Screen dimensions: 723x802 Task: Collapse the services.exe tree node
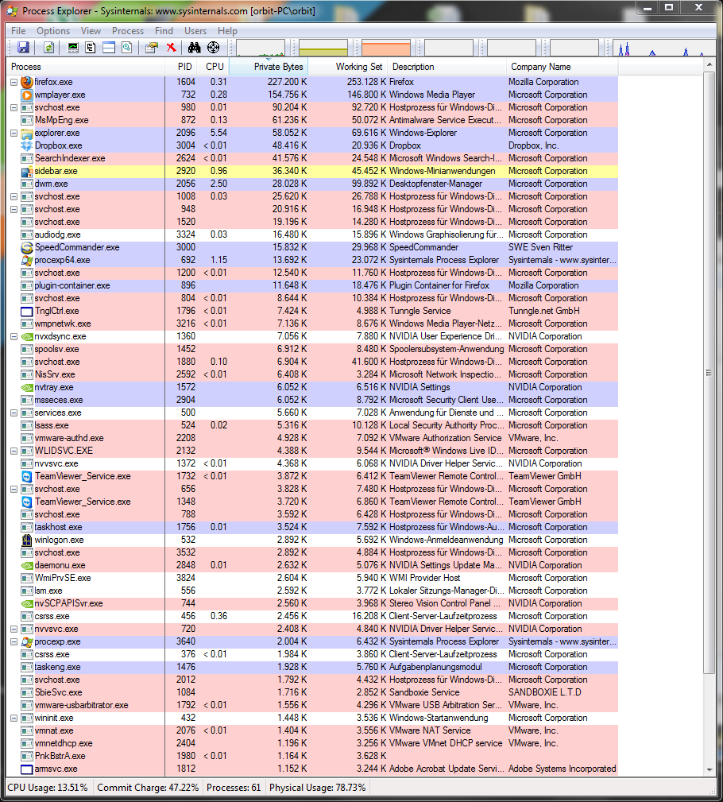pos(14,413)
